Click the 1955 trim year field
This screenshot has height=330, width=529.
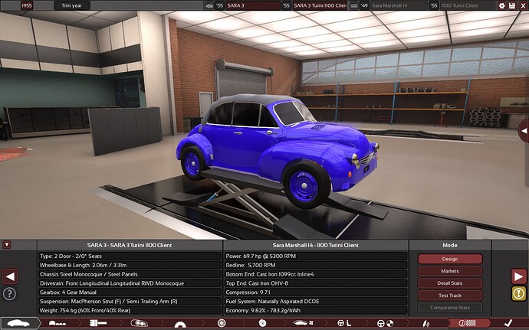[x=27, y=5]
